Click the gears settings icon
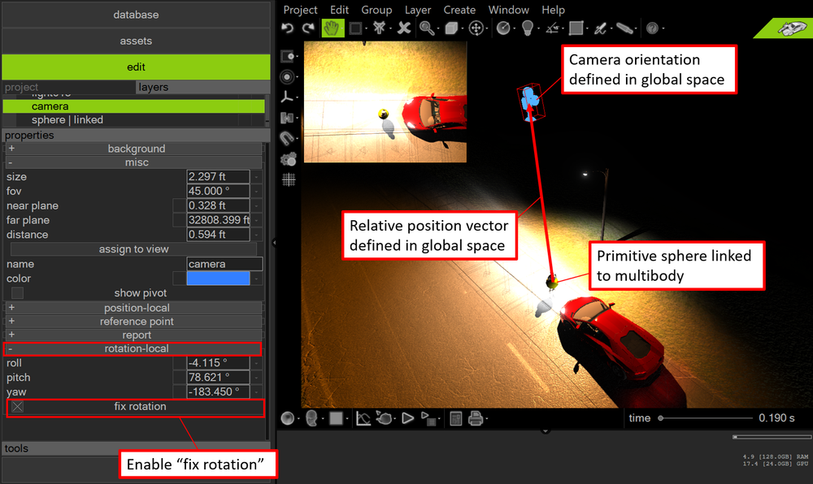This screenshot has height=484, width=813. tap(289, 159)
